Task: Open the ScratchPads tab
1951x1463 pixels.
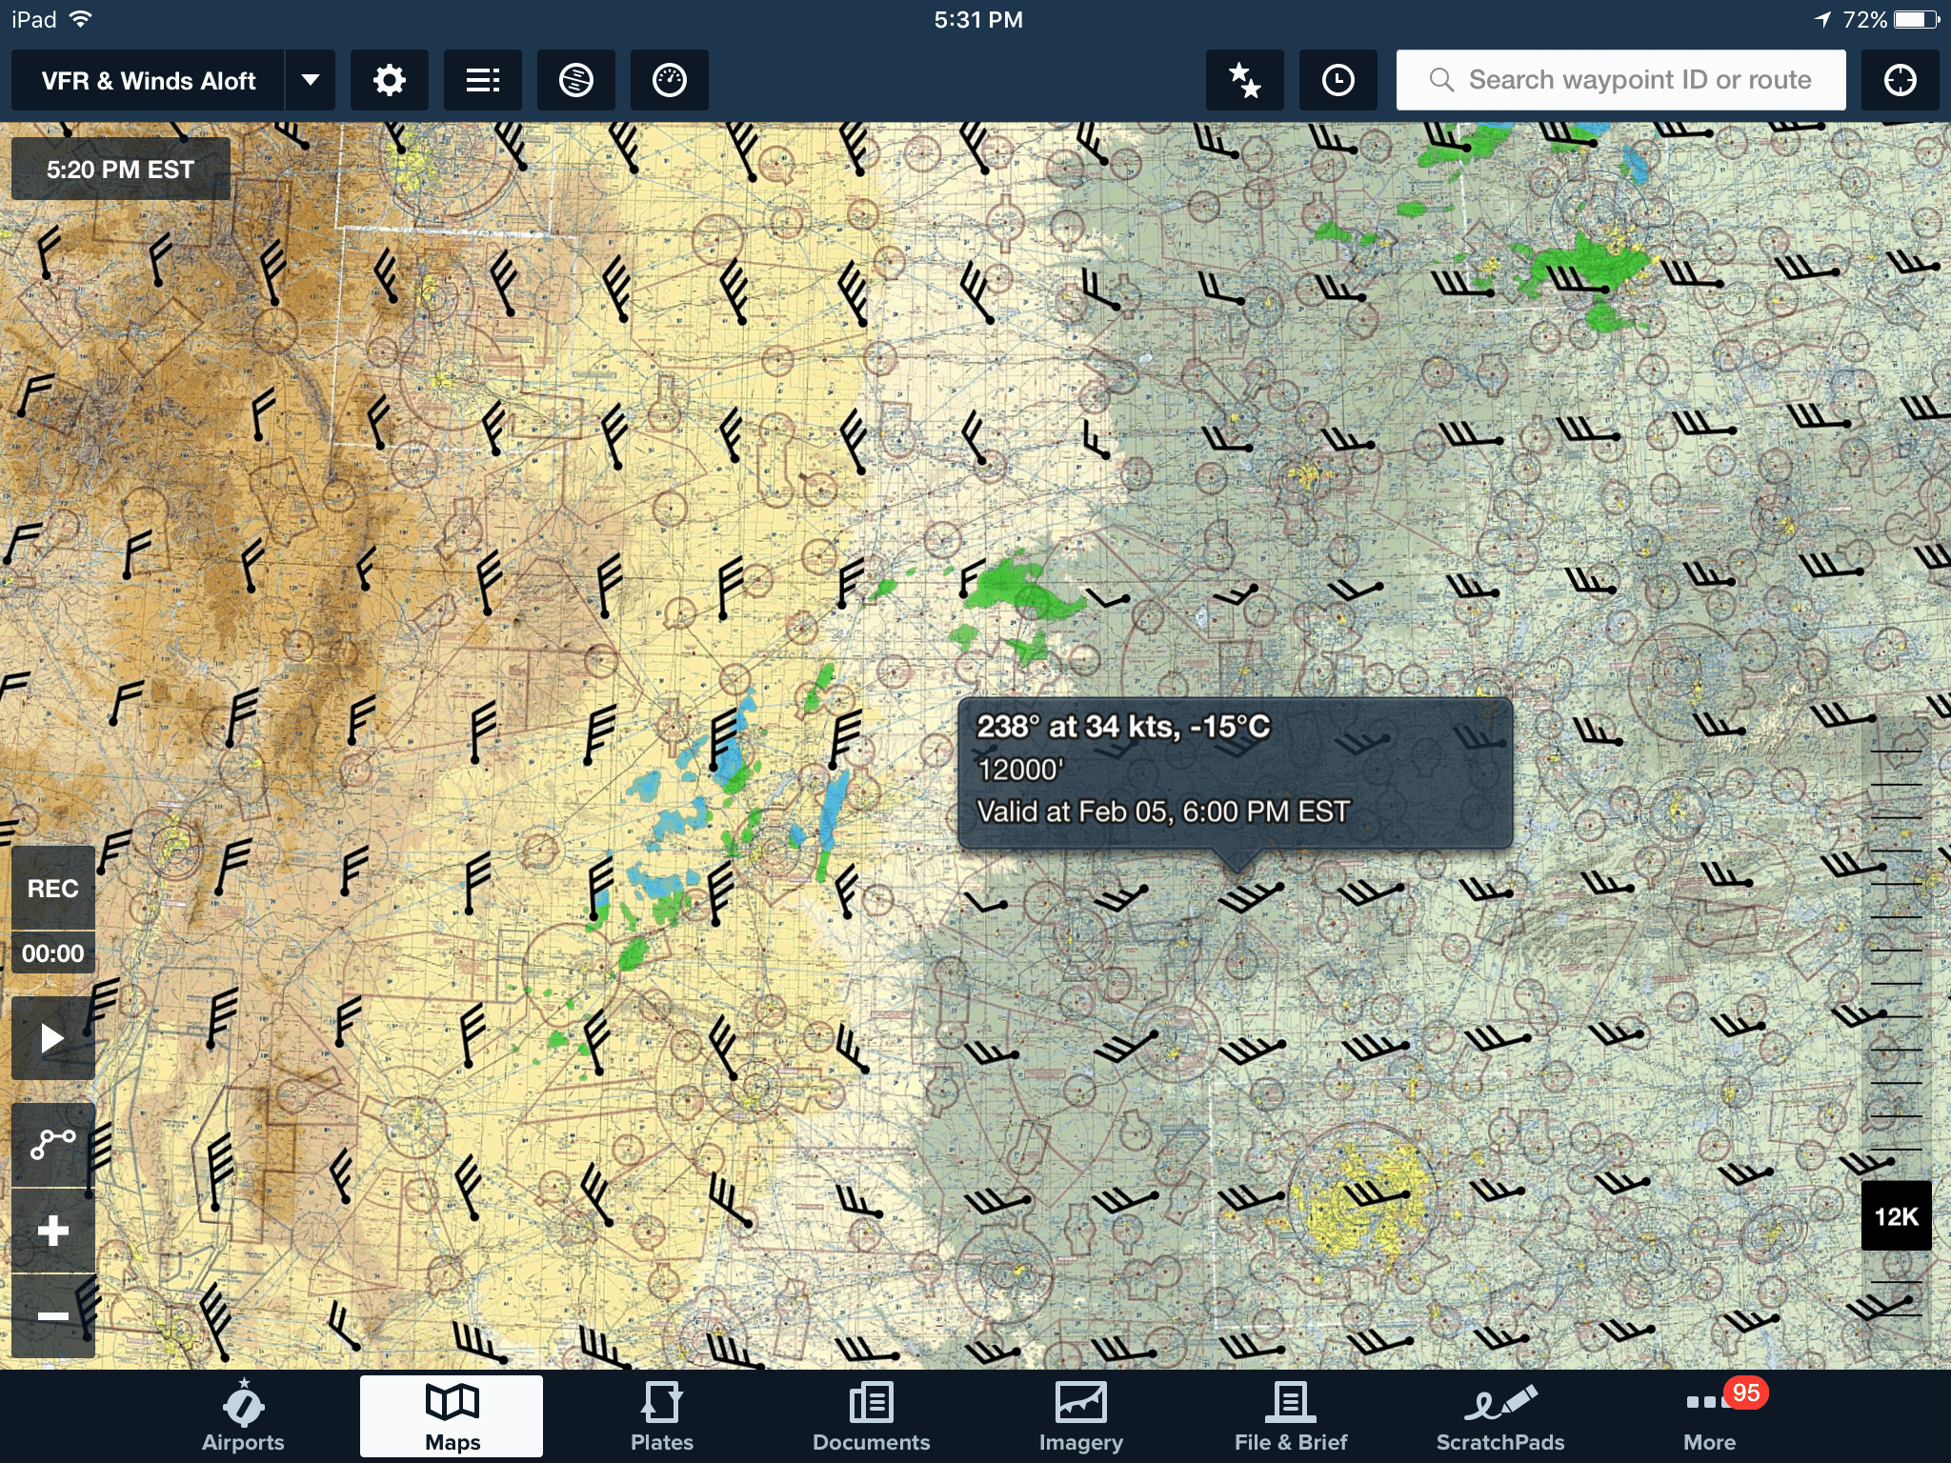Action: tap(1500, 1417)
